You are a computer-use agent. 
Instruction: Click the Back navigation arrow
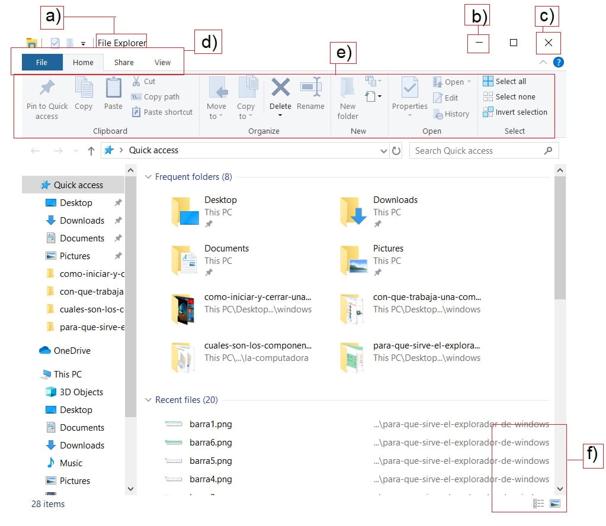click(35, 151)
